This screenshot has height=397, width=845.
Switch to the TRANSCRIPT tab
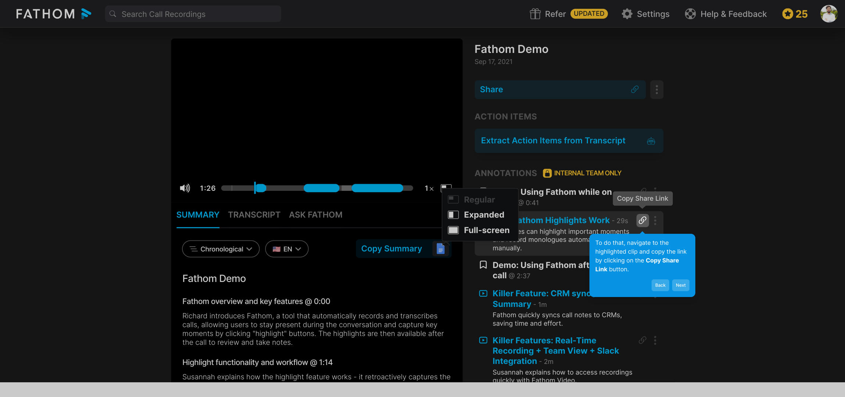click(x=254, y=215)
